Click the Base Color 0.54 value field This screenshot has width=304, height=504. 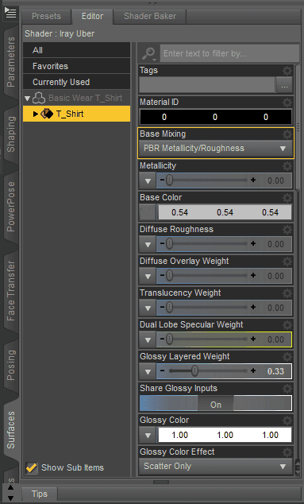(225, 212)
